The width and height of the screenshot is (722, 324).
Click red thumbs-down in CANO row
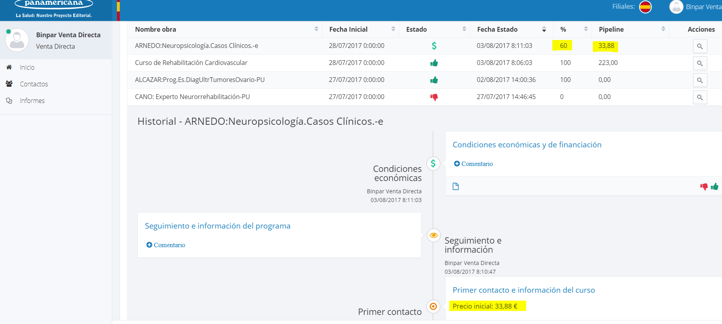pos(434,97)
